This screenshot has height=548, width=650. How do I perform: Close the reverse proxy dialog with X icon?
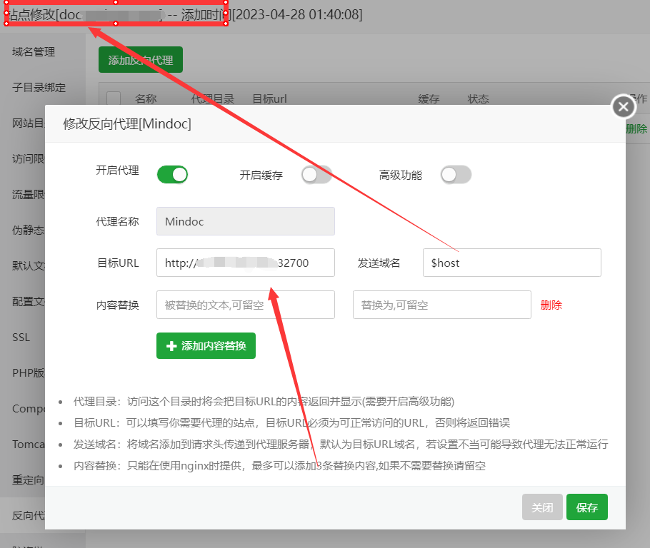[623, 107]
